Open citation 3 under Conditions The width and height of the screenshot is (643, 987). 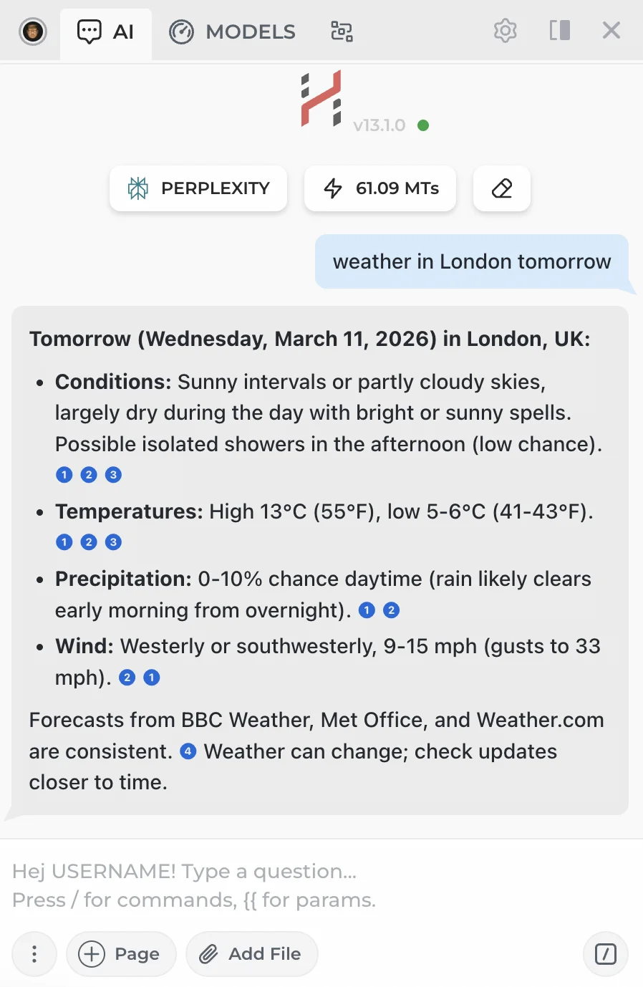[113, 475]
